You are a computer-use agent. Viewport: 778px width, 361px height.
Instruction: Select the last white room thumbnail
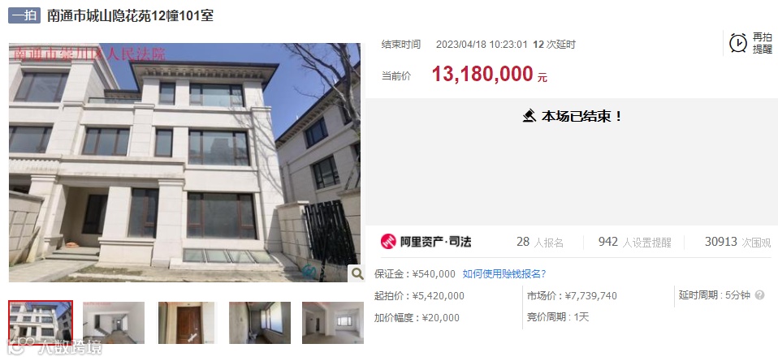tap(333, 323)
